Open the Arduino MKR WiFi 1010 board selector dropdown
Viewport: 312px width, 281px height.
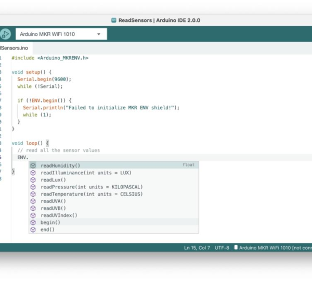(x=61, y=34)
